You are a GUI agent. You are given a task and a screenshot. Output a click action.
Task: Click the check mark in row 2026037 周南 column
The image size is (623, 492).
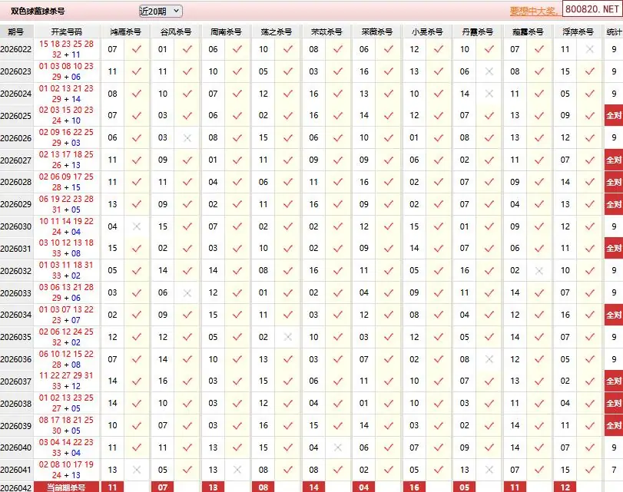click(x=237, y=381)
